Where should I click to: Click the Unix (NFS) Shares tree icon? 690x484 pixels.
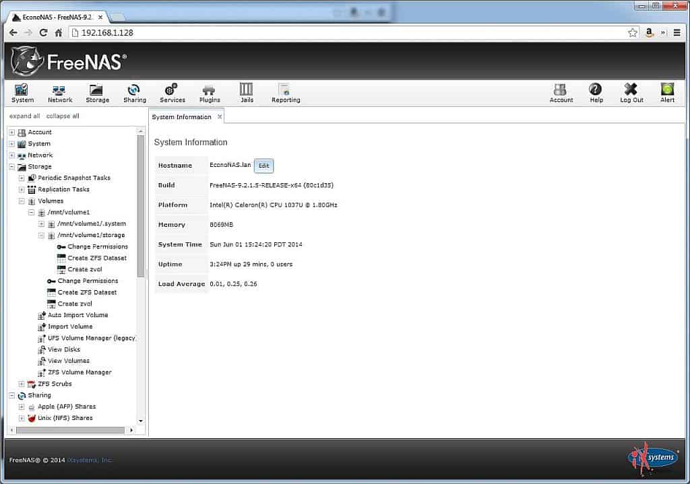[32, 418]
